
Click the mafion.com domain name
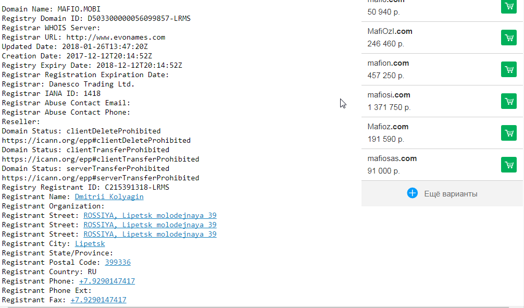coord(388,63)
